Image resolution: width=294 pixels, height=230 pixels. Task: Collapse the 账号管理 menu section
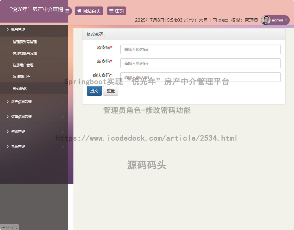[34, 29]
